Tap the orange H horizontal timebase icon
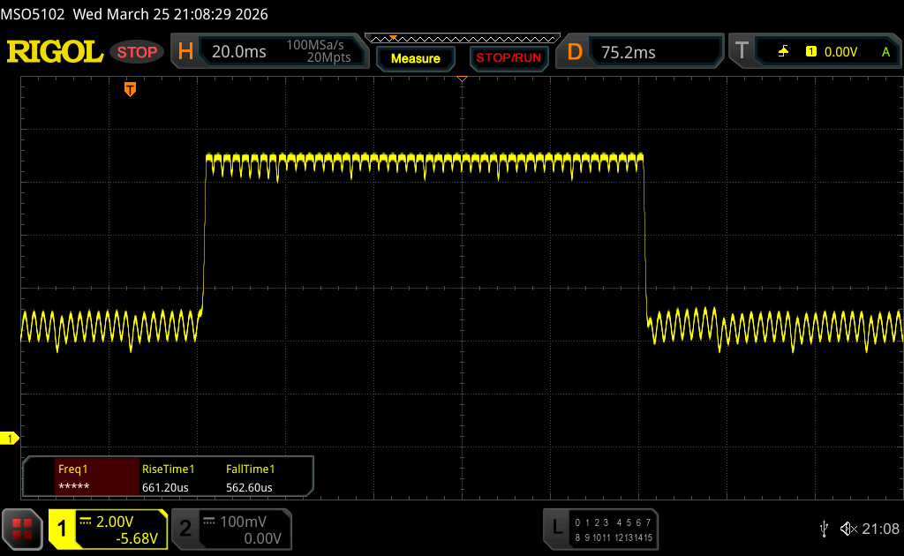The height and width of the screenshot is (556, 904). tap(185, 52)
